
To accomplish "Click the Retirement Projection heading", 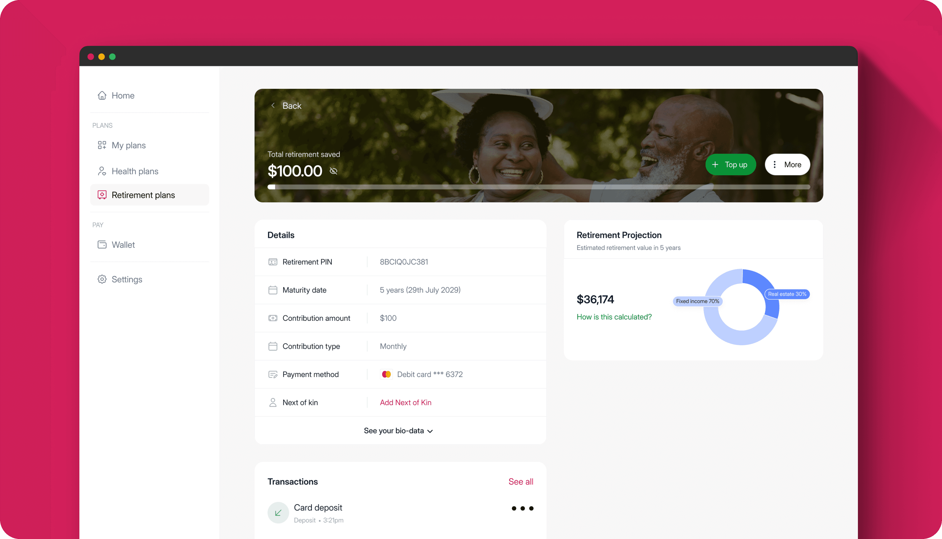I will tap(619, 235).
